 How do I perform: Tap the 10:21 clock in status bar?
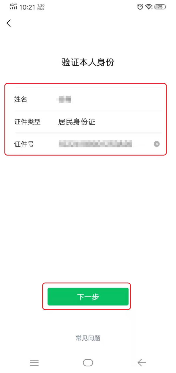click(x=27, y=7)
